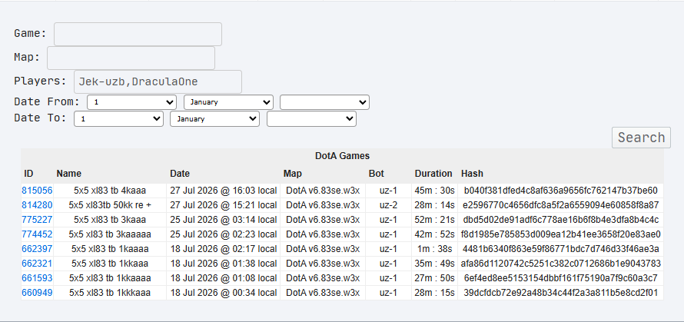The image size is (684, 322).
Task: Focus the Players field with Jek-uzb,DraculaOne
Action: coord(158,81)
